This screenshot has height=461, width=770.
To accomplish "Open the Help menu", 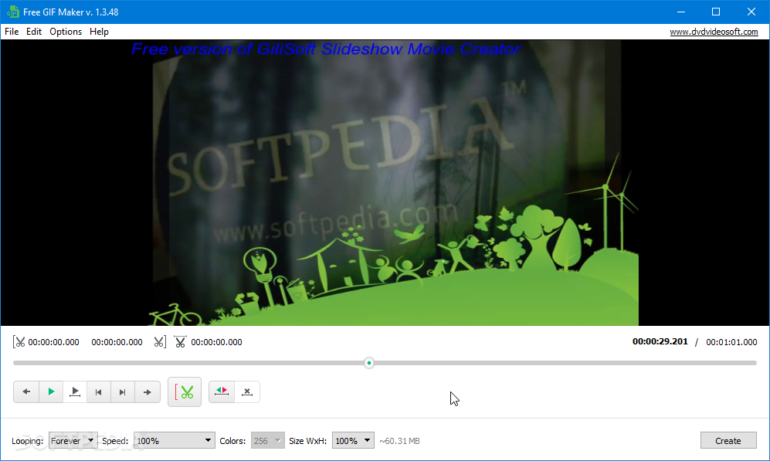I will pyautogui.click(x=99, y=32).
